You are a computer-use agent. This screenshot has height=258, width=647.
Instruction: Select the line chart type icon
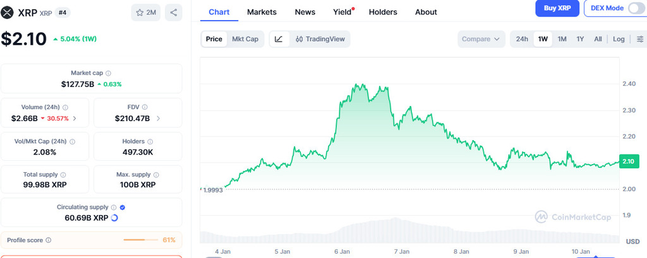pos(279,39)
